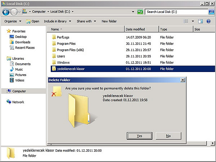Image resolution: width=216 pixels, height=162 pixels.
Task: Sort by Date modified column header
Action: (141, 29)
